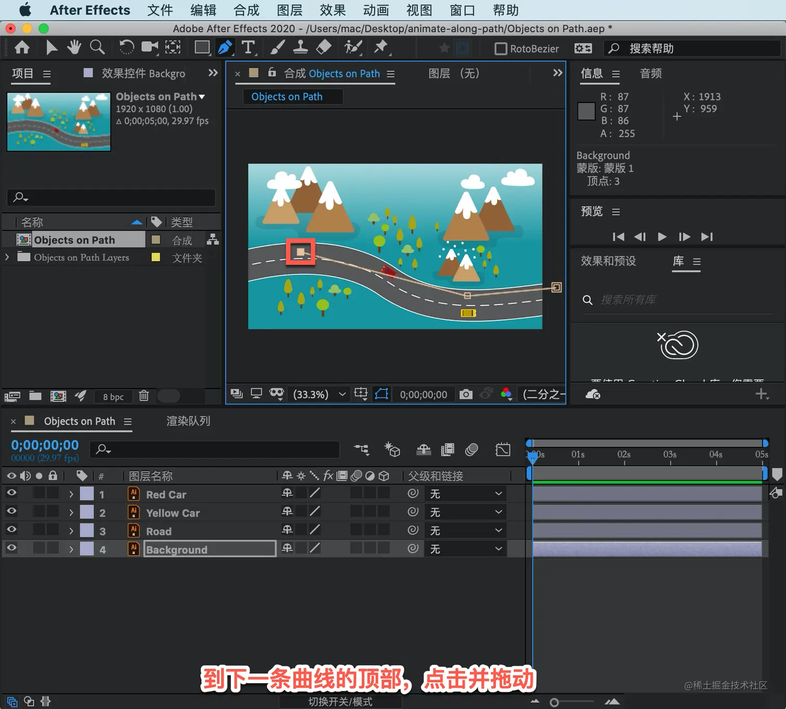The image size is (786, 709).
Task: Select the Clone Stamp tool
Action: (300, 48)
